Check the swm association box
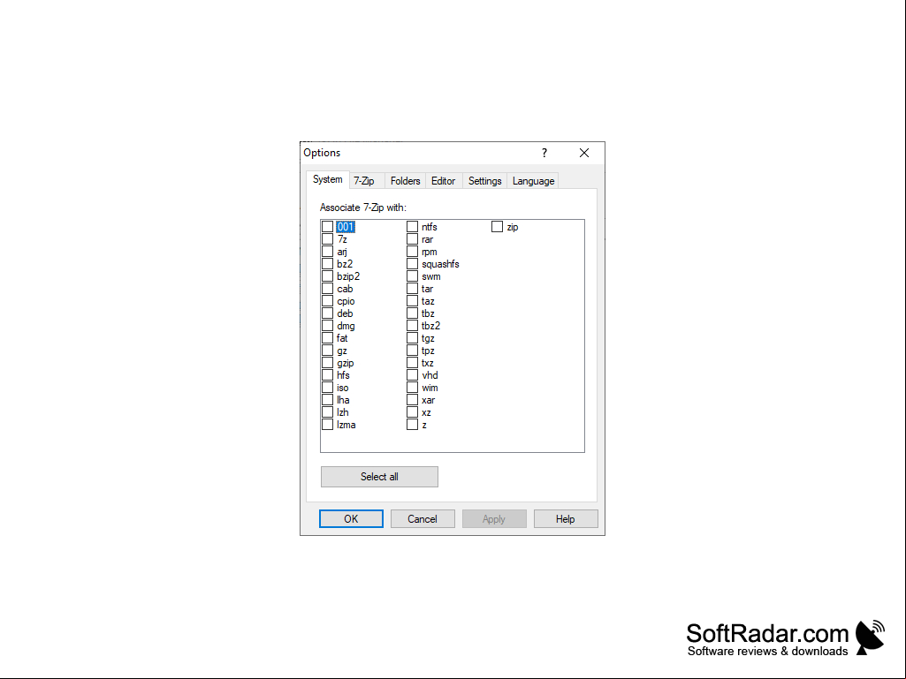This screenshot has width=906, height=679. pos(413,276)
